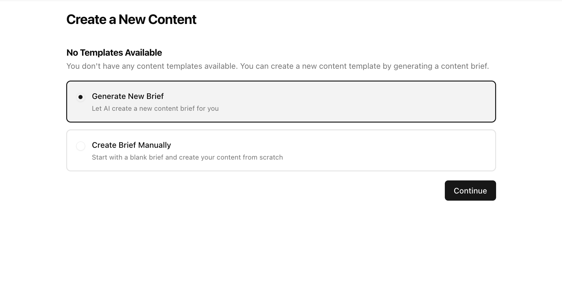Select the Generate New Brief radio button
The image size is (562, 298).
81,97
